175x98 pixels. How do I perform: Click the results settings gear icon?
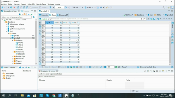[105, 67]
